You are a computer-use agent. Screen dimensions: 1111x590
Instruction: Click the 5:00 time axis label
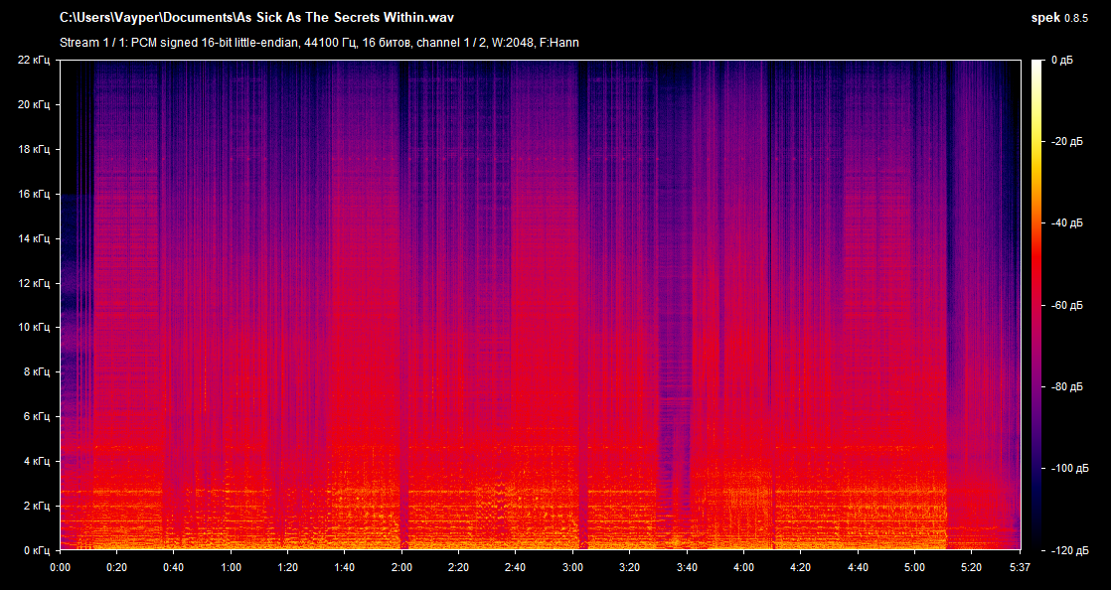pyautogui.click(x=914, y=568)
